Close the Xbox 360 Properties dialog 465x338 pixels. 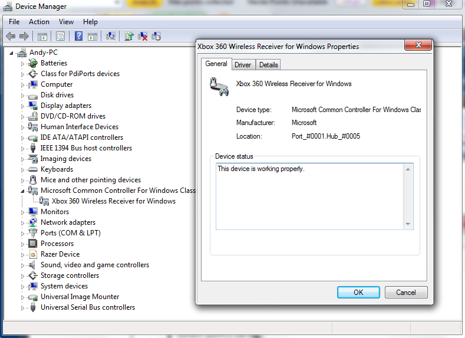point(418,45)
